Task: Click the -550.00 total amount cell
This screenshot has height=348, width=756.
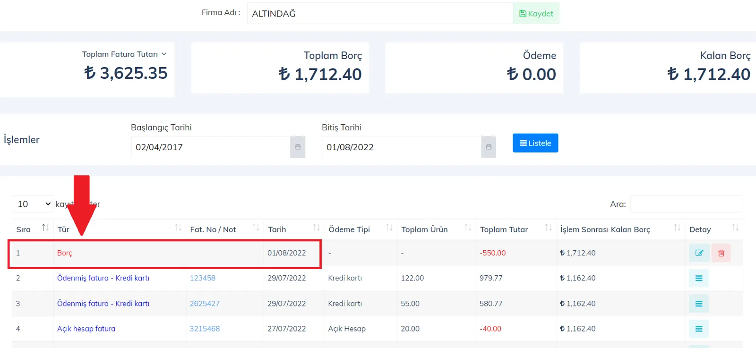Action: click(492, 253)
